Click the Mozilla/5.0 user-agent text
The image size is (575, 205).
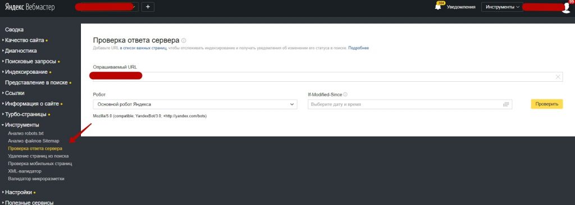[x=150, y=116]
